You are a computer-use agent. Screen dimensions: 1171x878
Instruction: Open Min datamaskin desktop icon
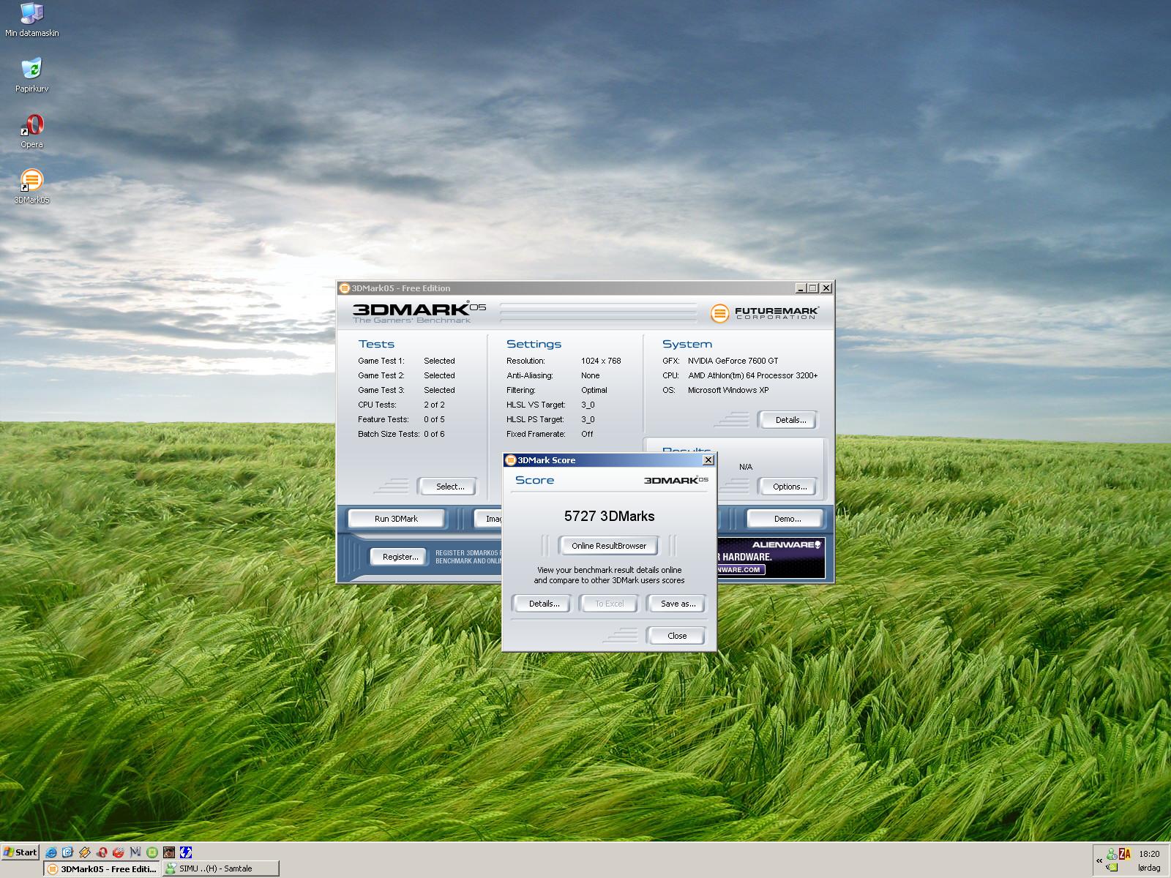click(x=31, y=15)
